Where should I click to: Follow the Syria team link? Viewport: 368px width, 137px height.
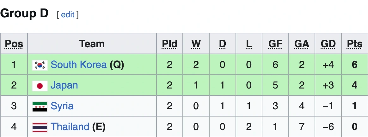pyautogui.click(x=62, y=106)
